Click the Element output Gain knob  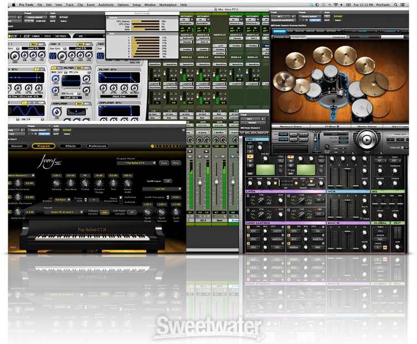coord(397,247)
